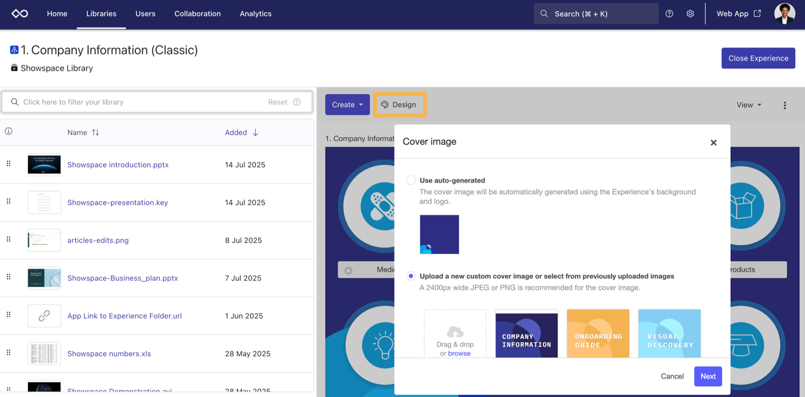Image resolution: width=805 pixels, height=397 pixels.
Task: Click drag handle for Showspace introduction.pptx
Action: click(9, 164)
